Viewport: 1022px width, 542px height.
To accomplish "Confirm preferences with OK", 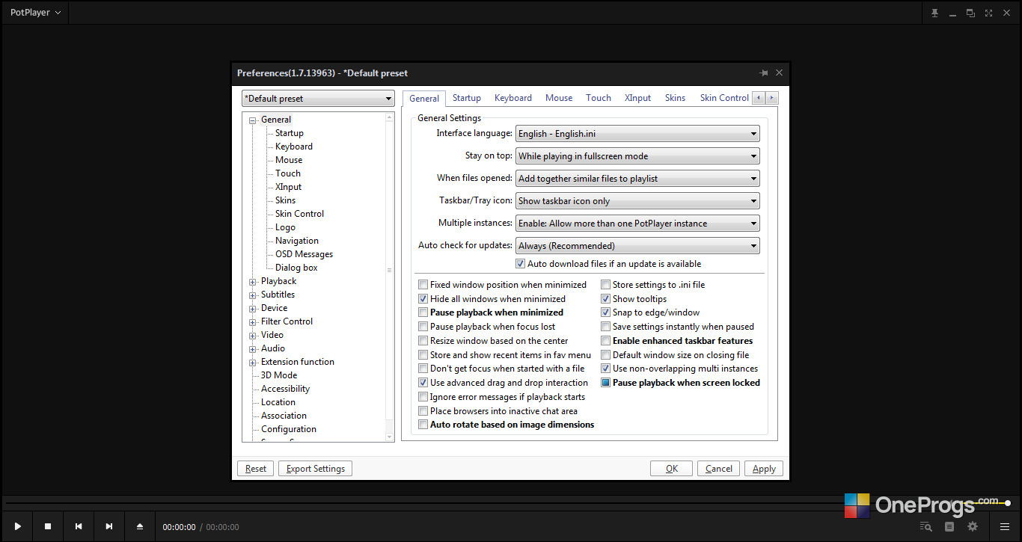I will point(672,469).
